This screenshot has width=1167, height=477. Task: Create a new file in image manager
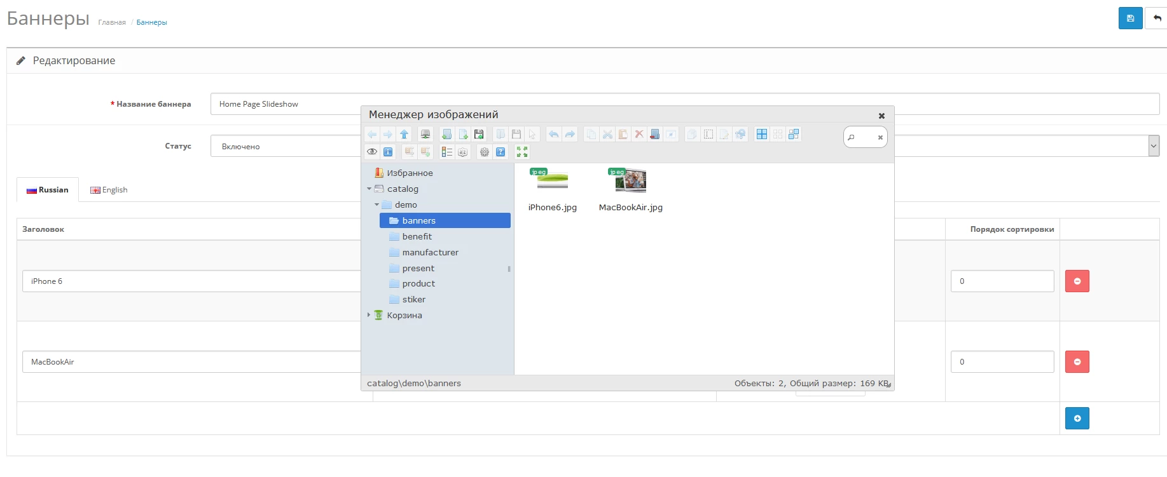[x=463, y=134]
